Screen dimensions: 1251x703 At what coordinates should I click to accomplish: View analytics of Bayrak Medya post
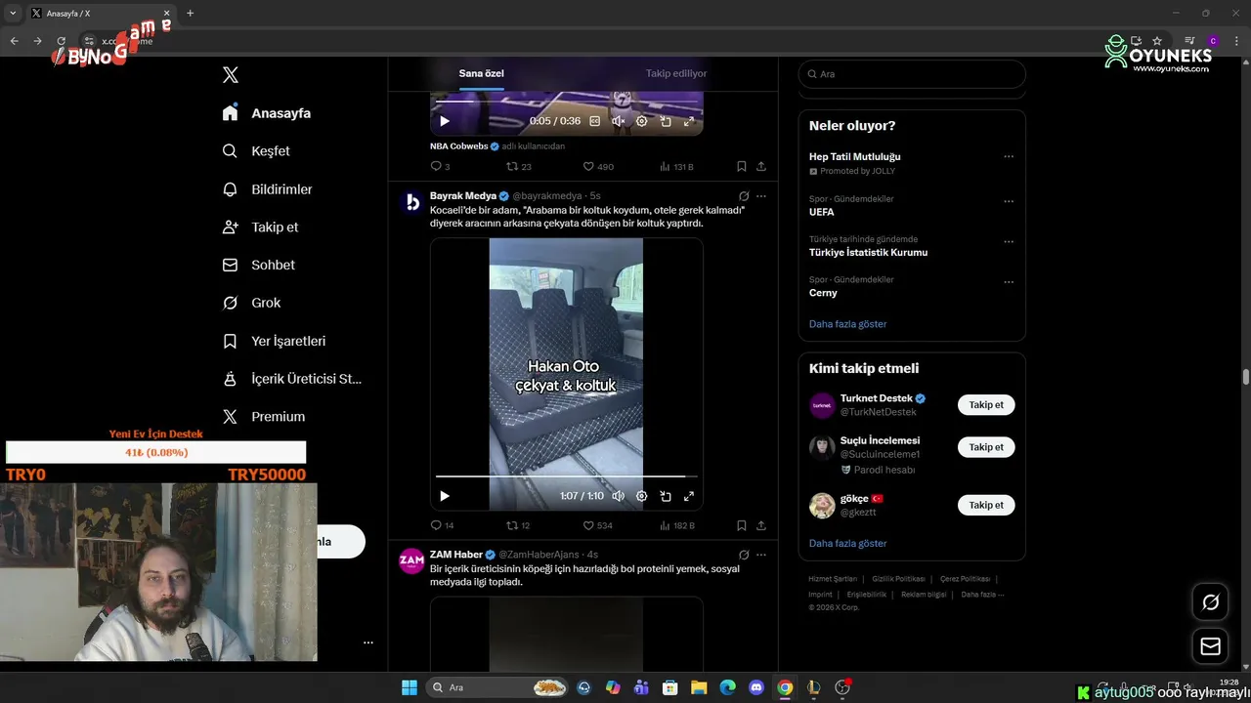pyautogui.click(x=677, y=525)
